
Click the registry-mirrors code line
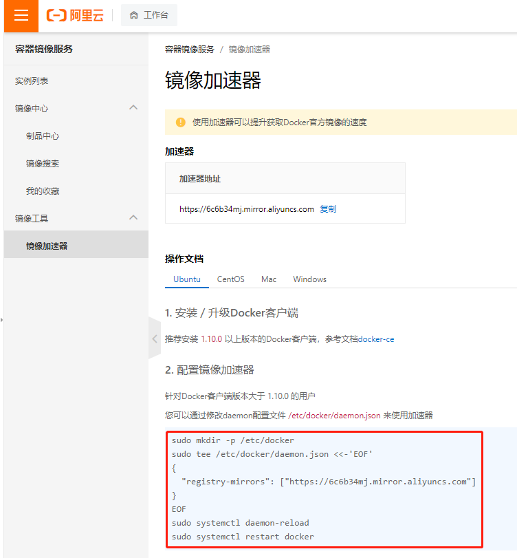[x=329, y=482]
